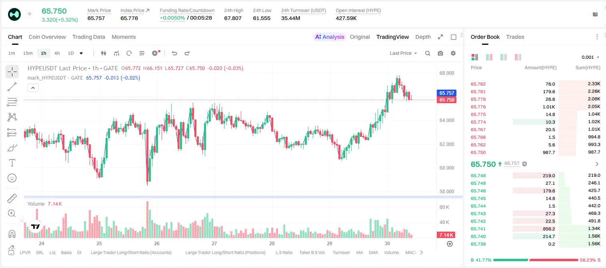Expand the 0.001 price precision dropdown
This screenshot has width=606, height=268.
pyautogui.click(x=590, y=57)
